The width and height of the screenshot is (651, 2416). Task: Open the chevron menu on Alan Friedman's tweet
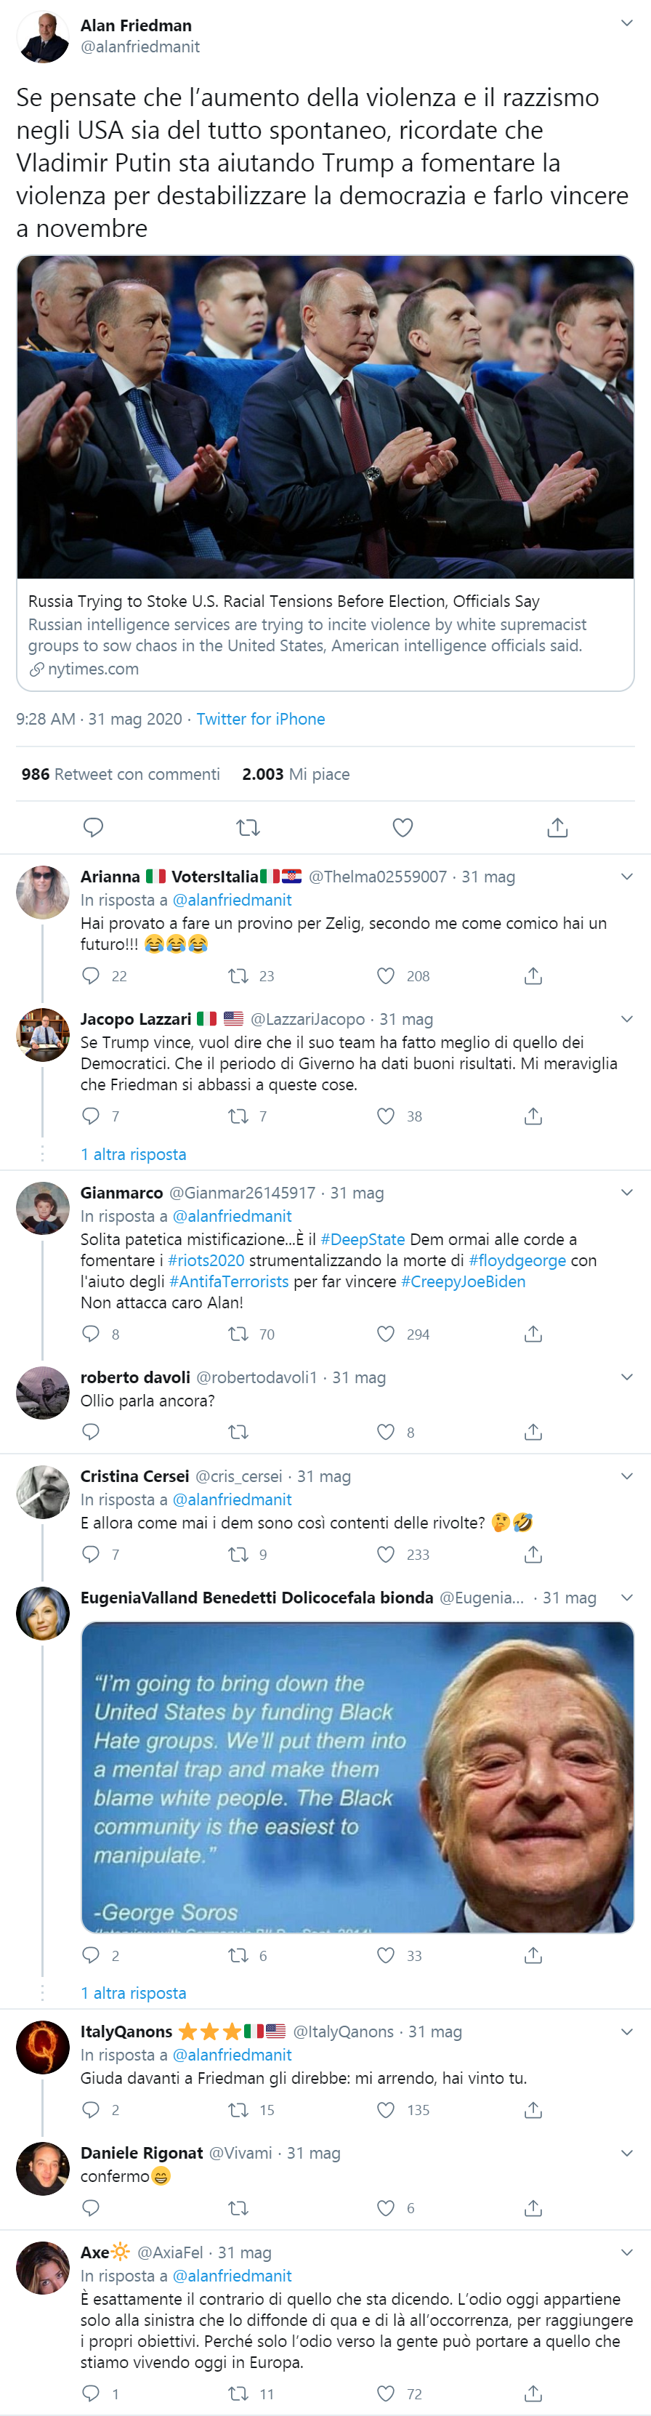[x=626, y=23]
